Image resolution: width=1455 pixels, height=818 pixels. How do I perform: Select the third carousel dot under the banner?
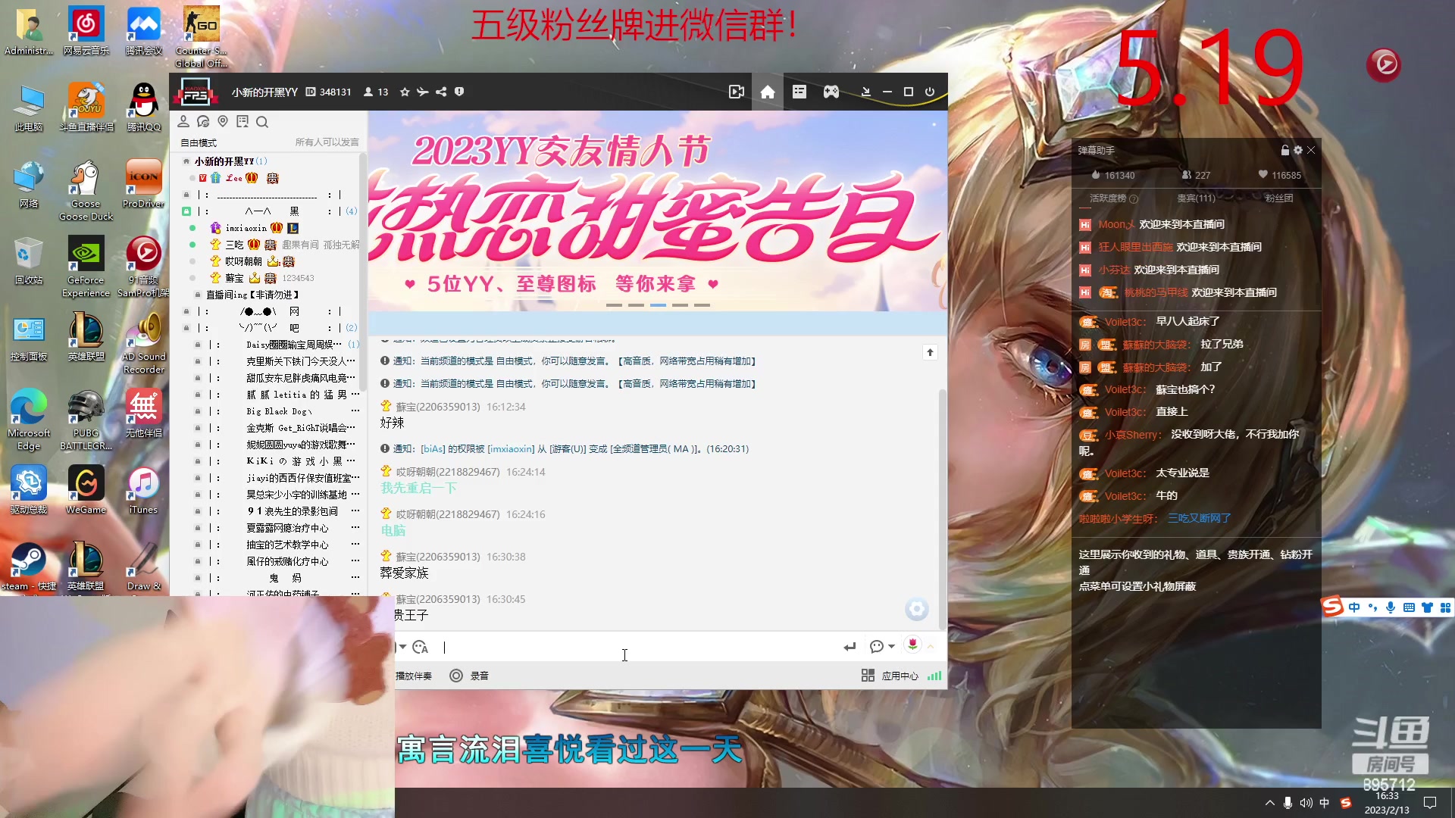click(657, 304)
